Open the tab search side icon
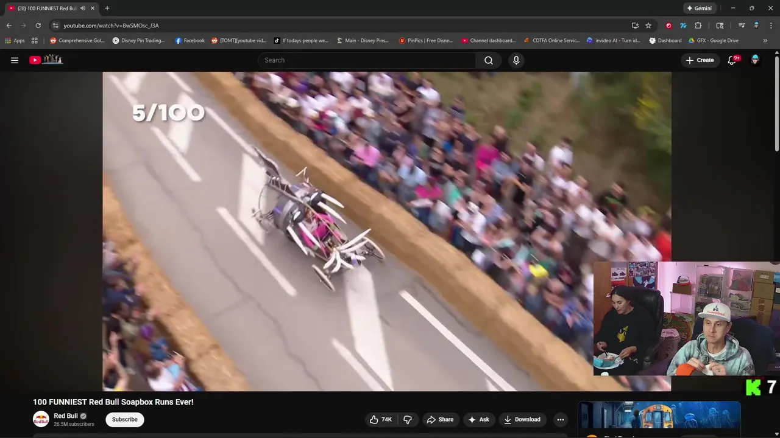The width and height of the screenshot is (780, 438). pos(720,26)
